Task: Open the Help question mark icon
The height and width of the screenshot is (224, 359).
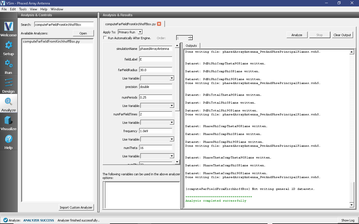Action: (9, 139)
